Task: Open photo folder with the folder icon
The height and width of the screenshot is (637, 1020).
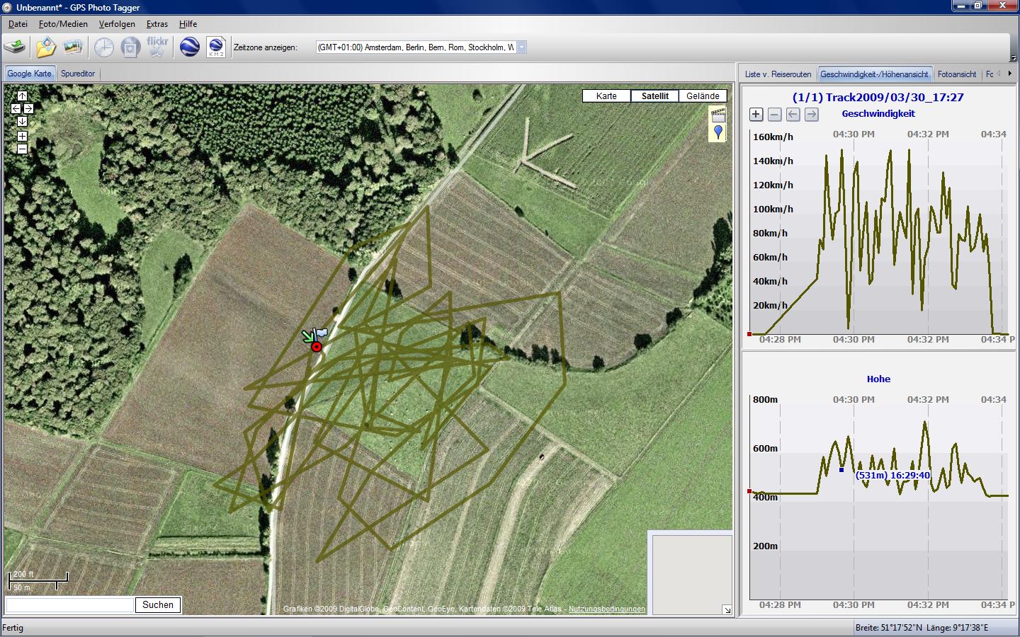Action: coord(45,47)
